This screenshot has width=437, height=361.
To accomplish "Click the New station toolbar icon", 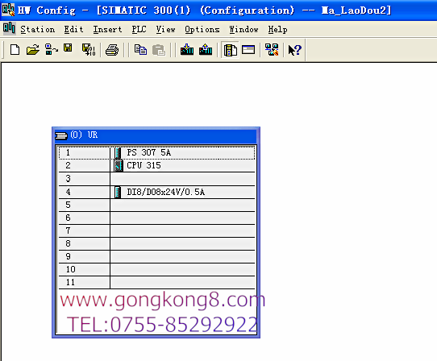I will 15,50.
